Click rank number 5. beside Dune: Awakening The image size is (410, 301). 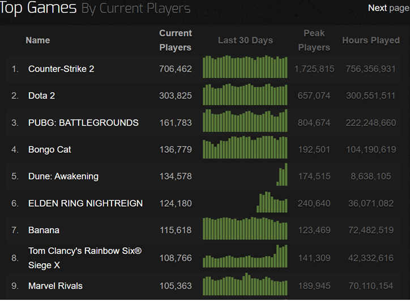pyautogui.click(x=15, y=177)
